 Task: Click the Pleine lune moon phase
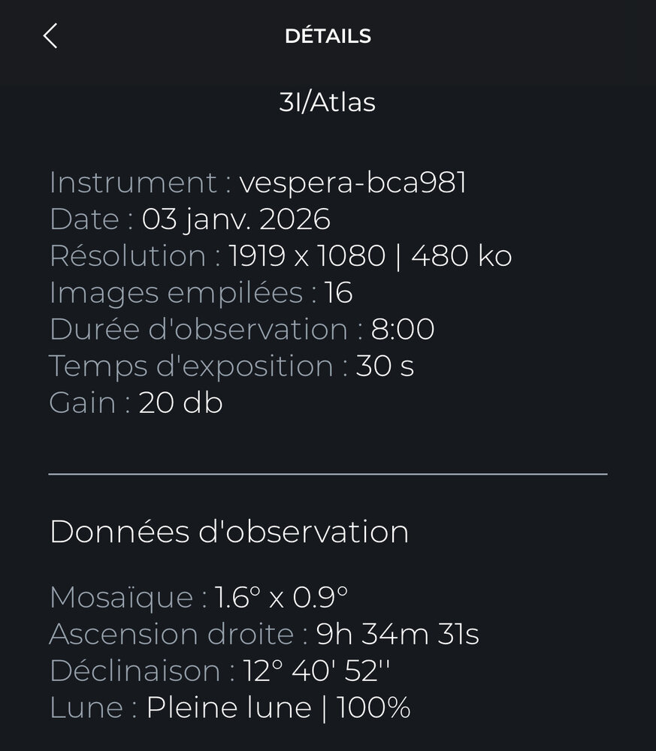click(x=228, y=707)
